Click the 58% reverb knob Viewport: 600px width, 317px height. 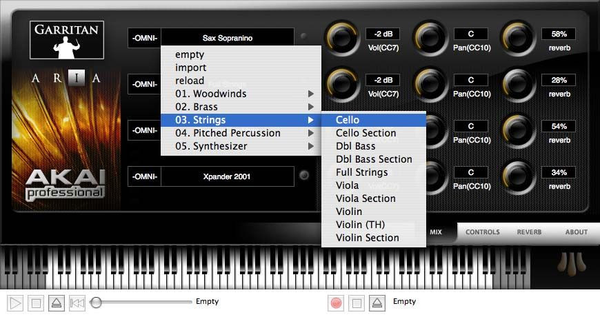pos(517,37)
